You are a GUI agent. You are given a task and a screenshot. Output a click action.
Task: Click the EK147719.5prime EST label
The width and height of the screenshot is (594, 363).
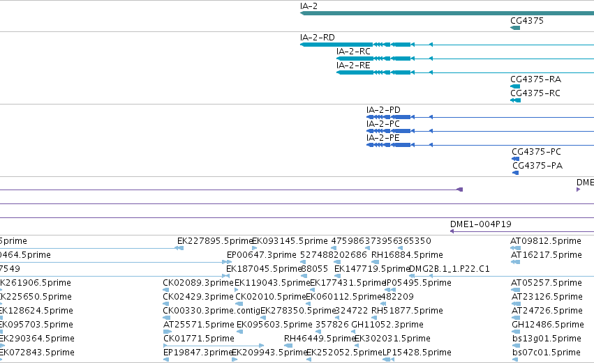[373, 269]
